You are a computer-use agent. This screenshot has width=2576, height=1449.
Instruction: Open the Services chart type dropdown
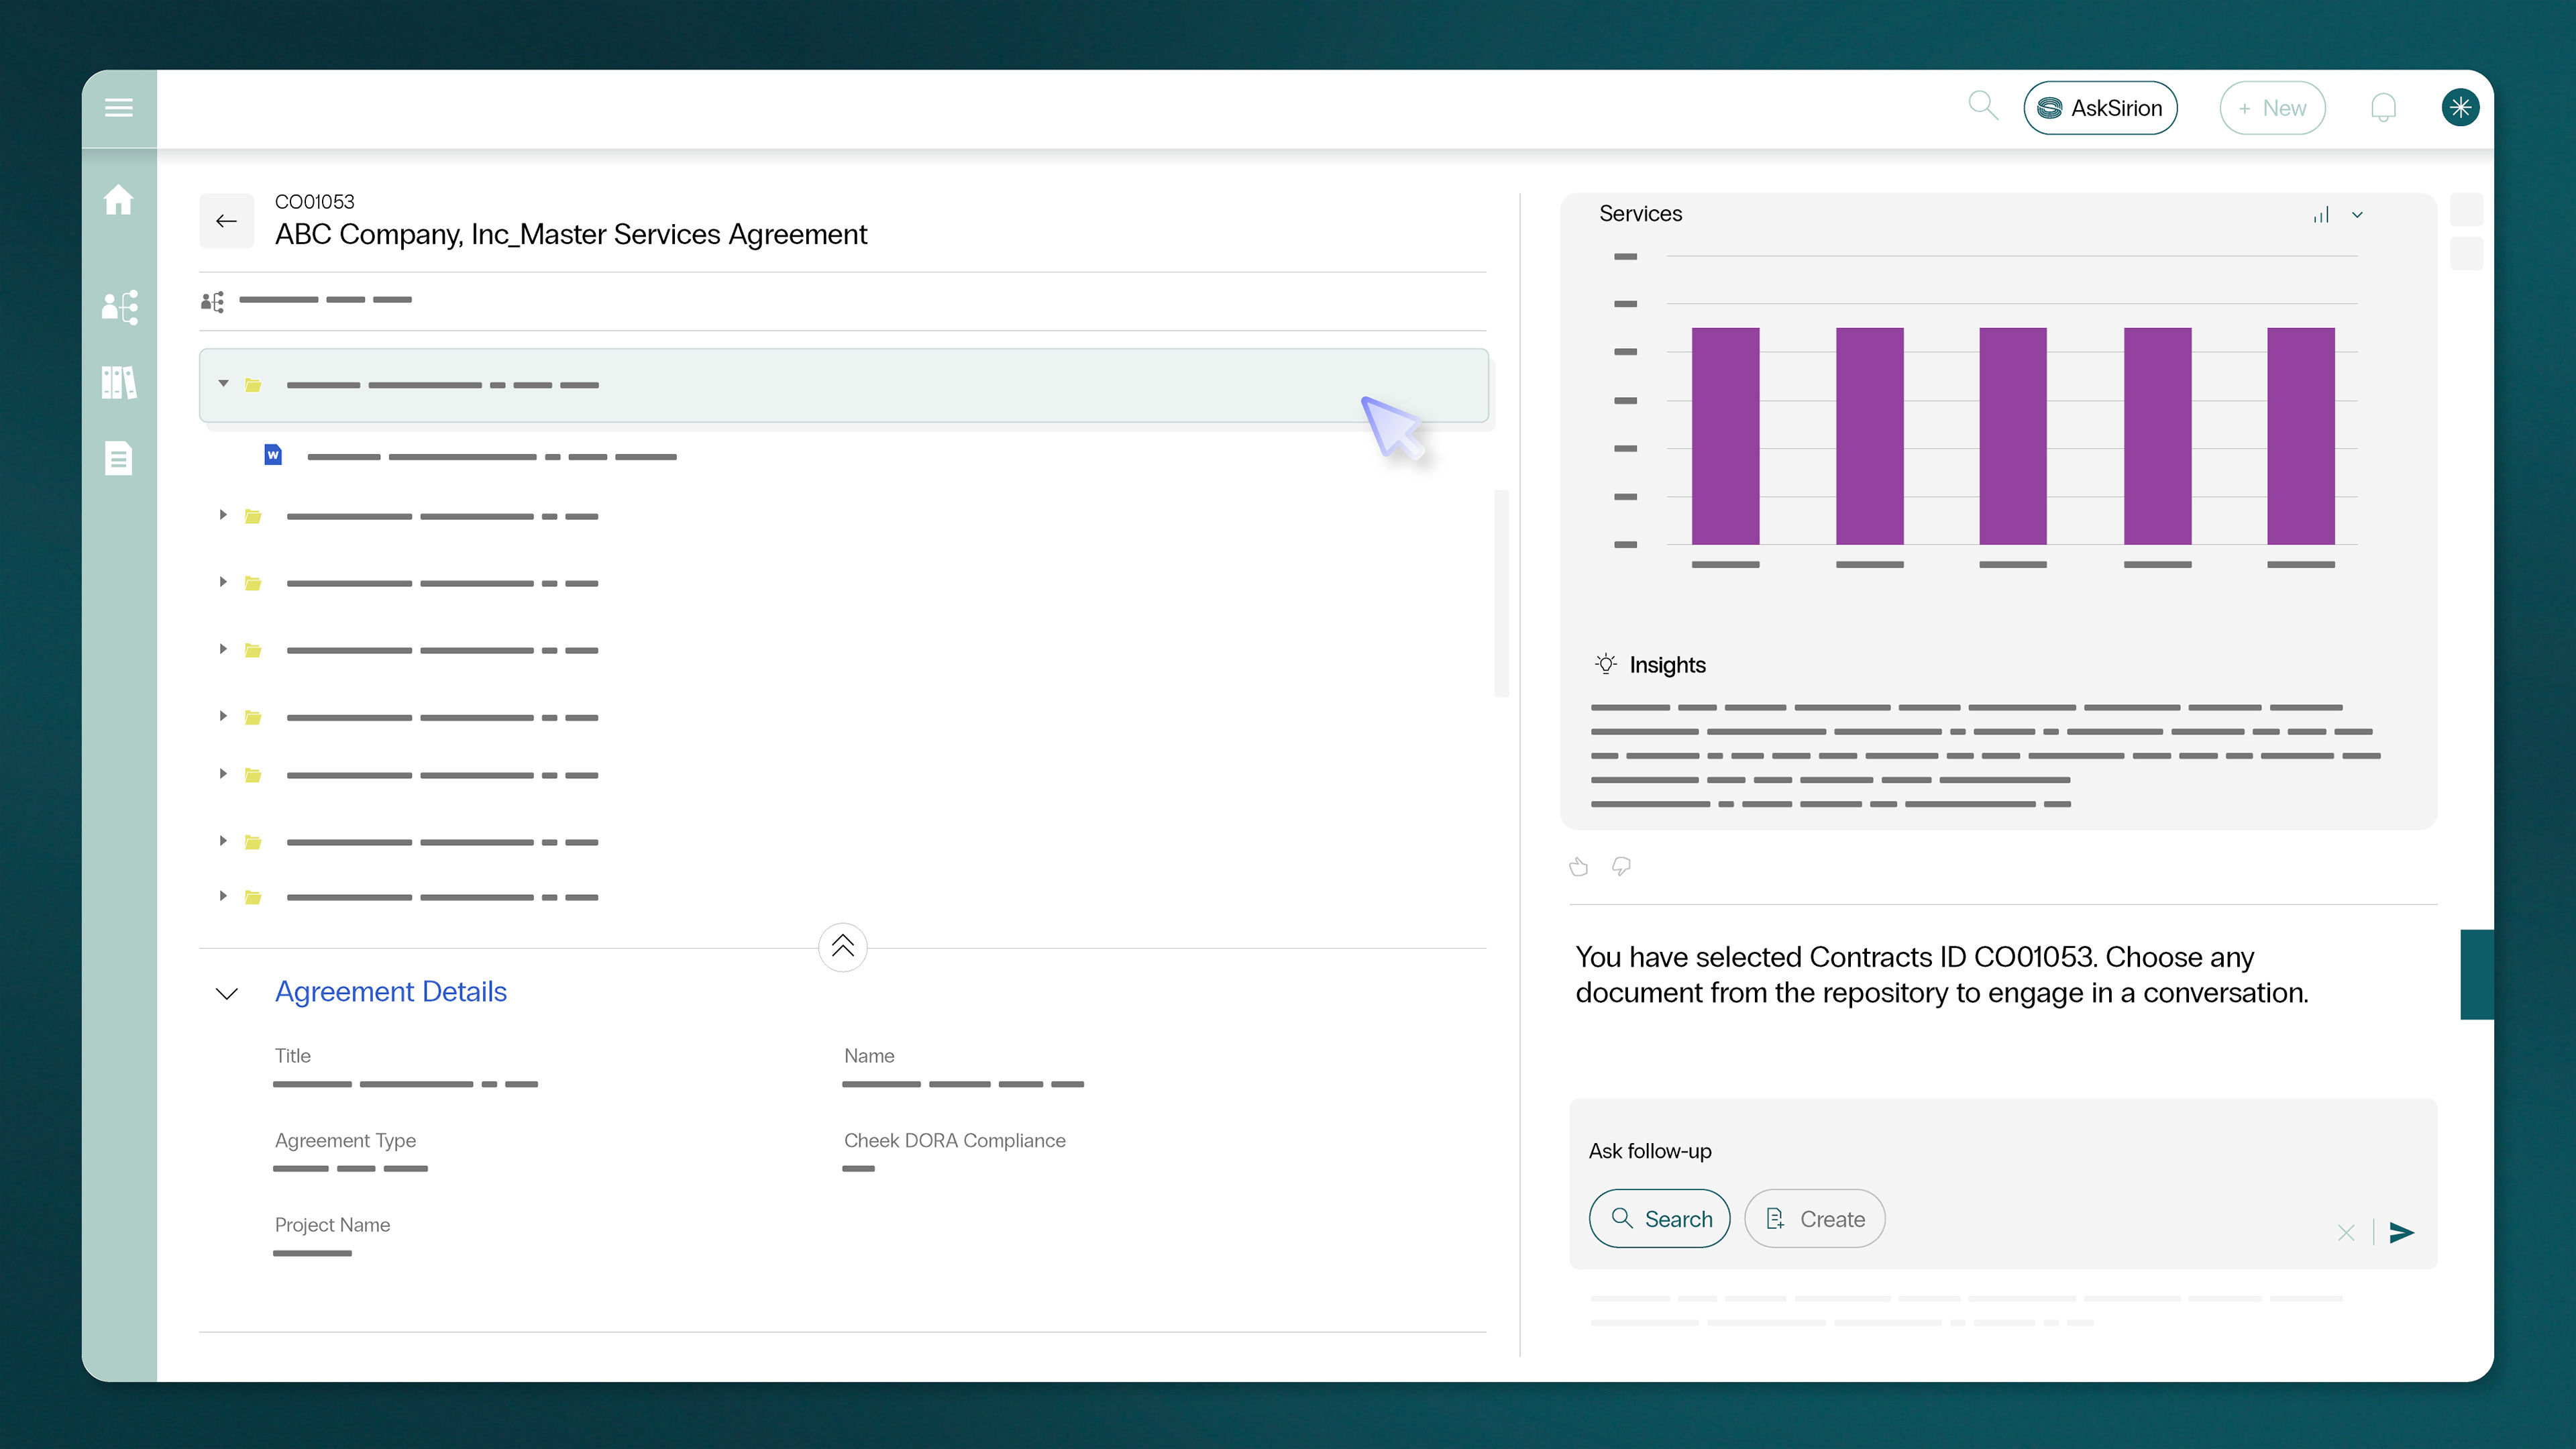coord(2357,215)
